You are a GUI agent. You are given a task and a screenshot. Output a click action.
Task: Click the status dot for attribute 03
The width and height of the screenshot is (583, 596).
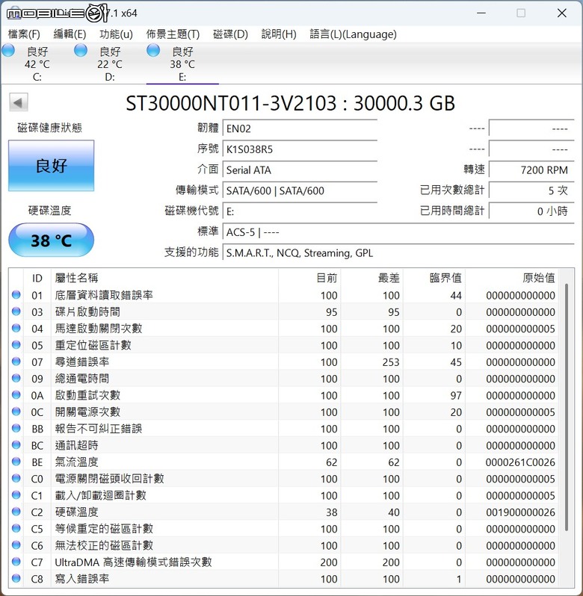pyautogui.click(x=16, y=311)
